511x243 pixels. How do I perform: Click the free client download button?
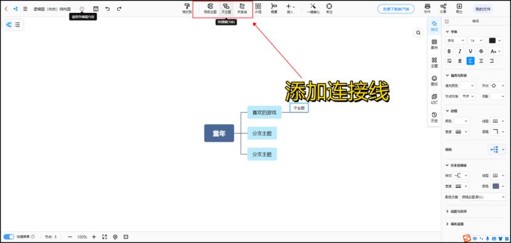click(x=396, y=9)
